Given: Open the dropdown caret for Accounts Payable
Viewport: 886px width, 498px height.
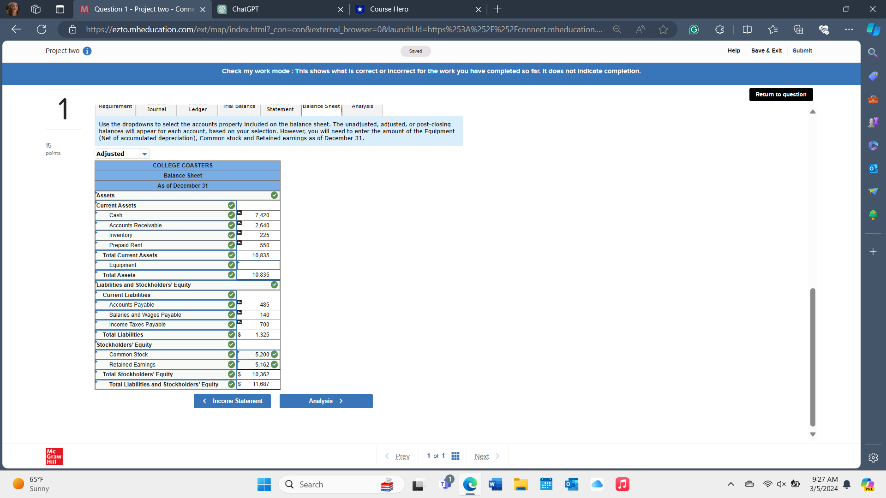Looking at the screenshot, I should (239, 302).
